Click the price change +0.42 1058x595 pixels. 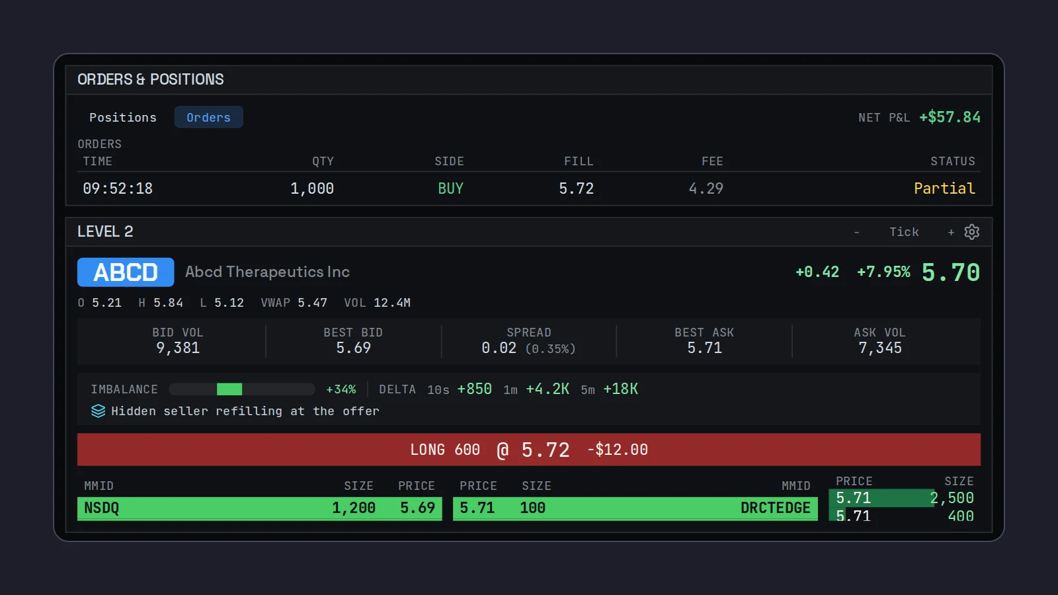(x=817, y=272)
